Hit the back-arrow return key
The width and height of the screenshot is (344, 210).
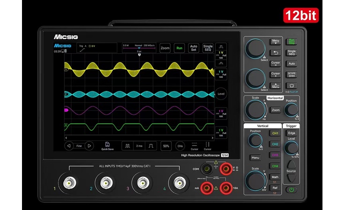(276, 53)
